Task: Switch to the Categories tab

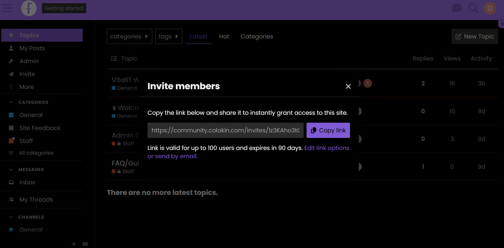Action: click(257, 36)
